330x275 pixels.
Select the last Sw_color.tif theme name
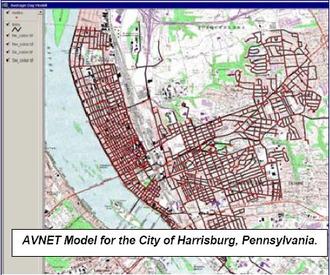tap(23, 61)
